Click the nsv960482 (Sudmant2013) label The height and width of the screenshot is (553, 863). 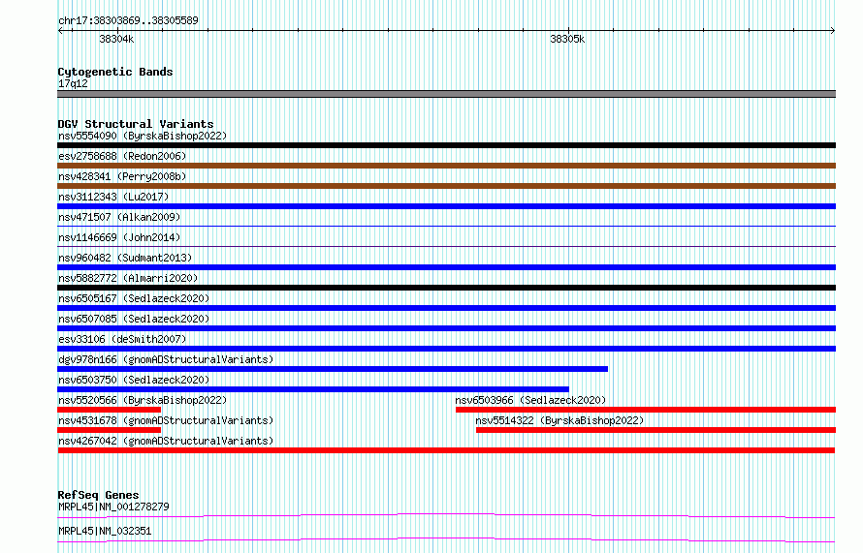[x=125, y=258]
